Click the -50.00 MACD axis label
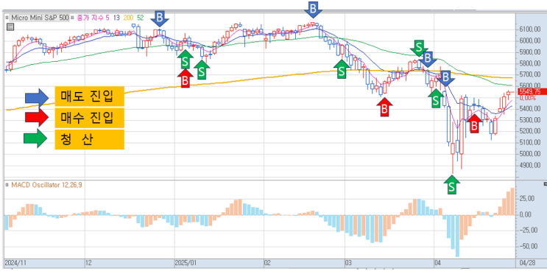Screen dimensions: 547x274 tap(529, 246)
